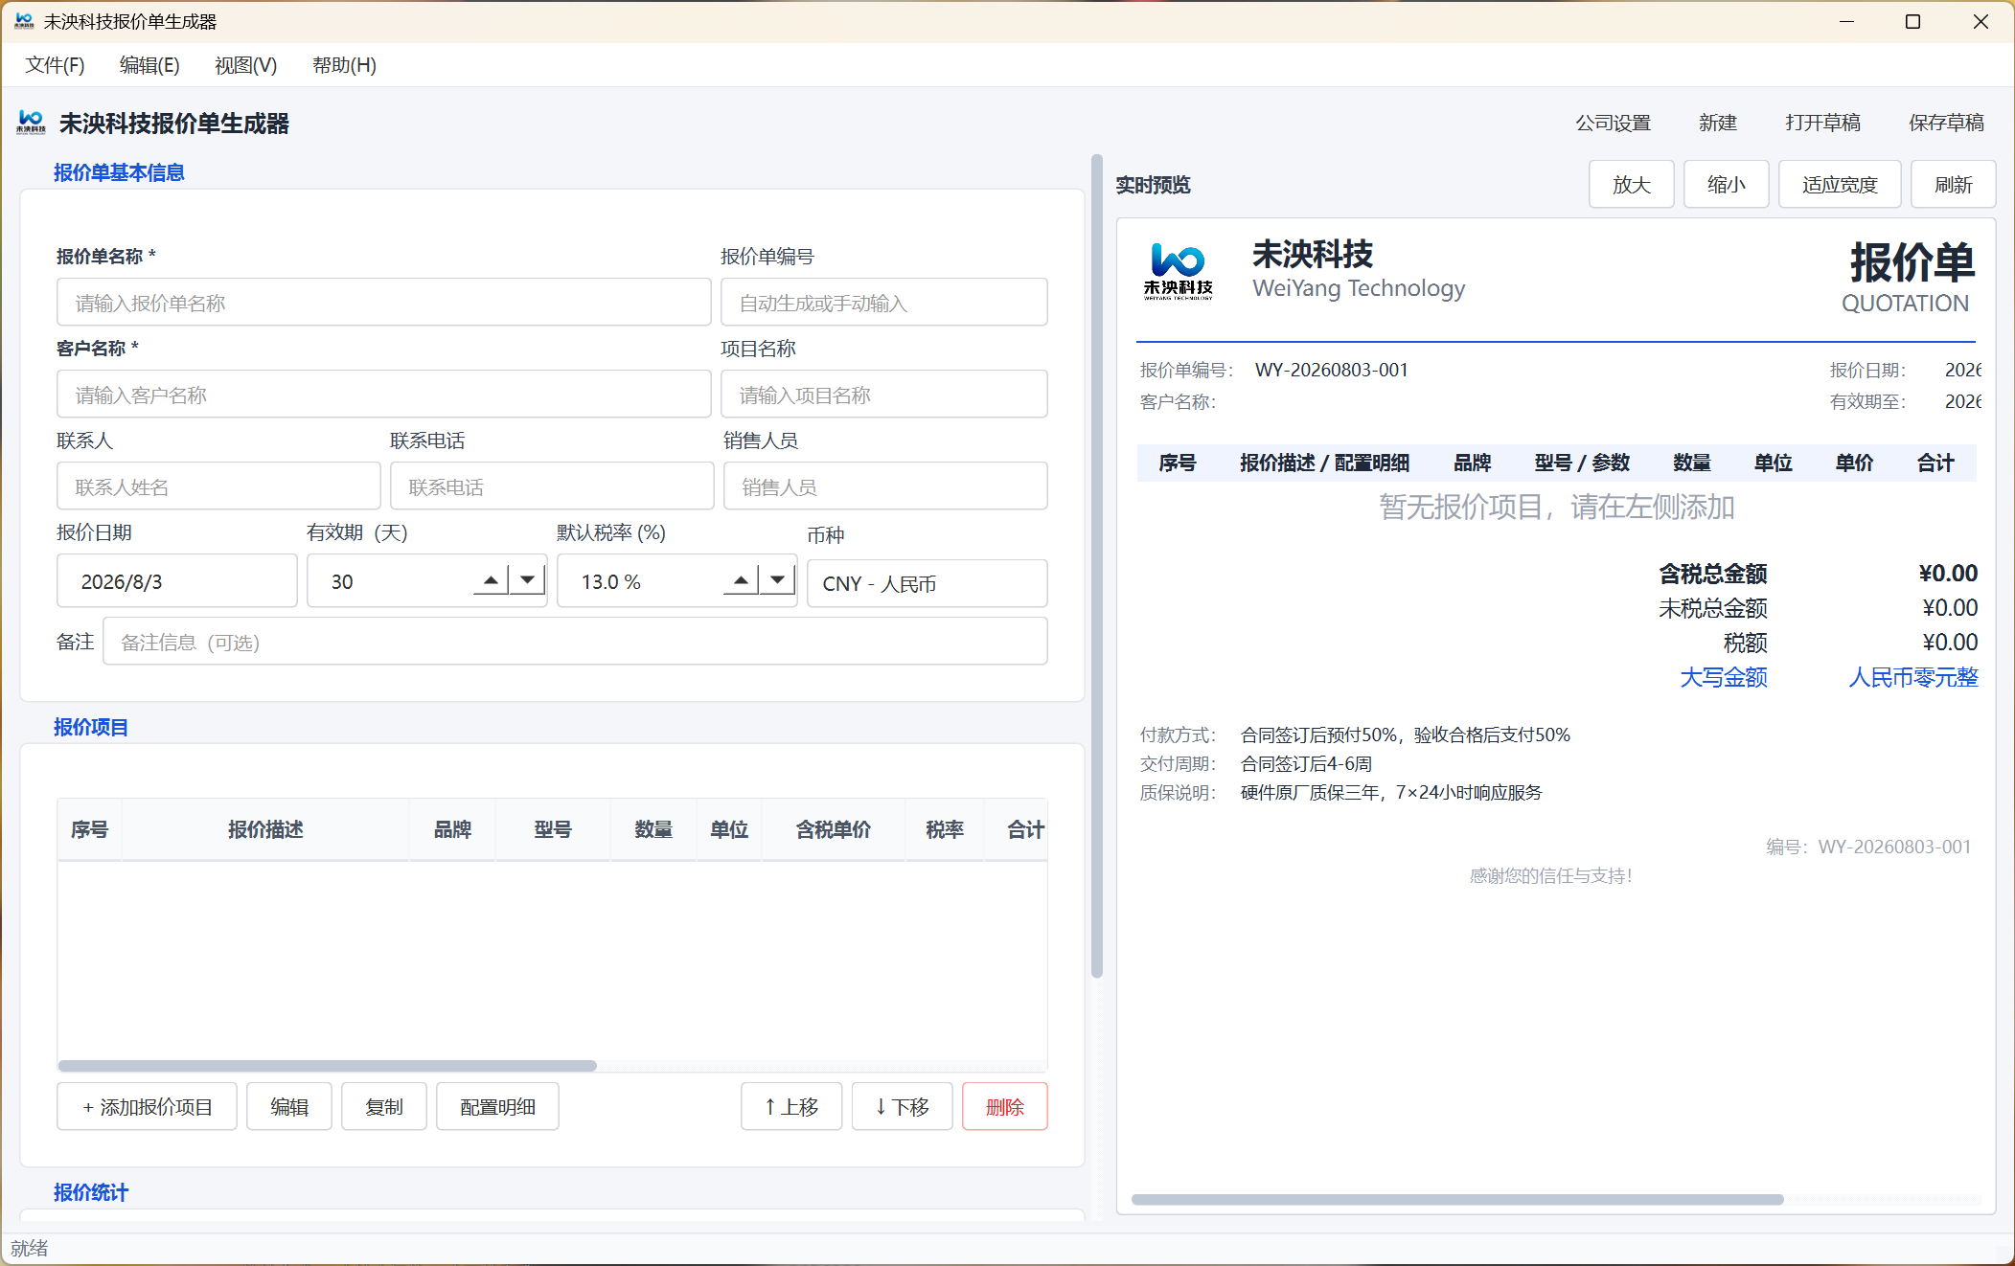Click the 编辑 item button
This screenshot has width=2015, height=1266.
(x=289, y=1106)
